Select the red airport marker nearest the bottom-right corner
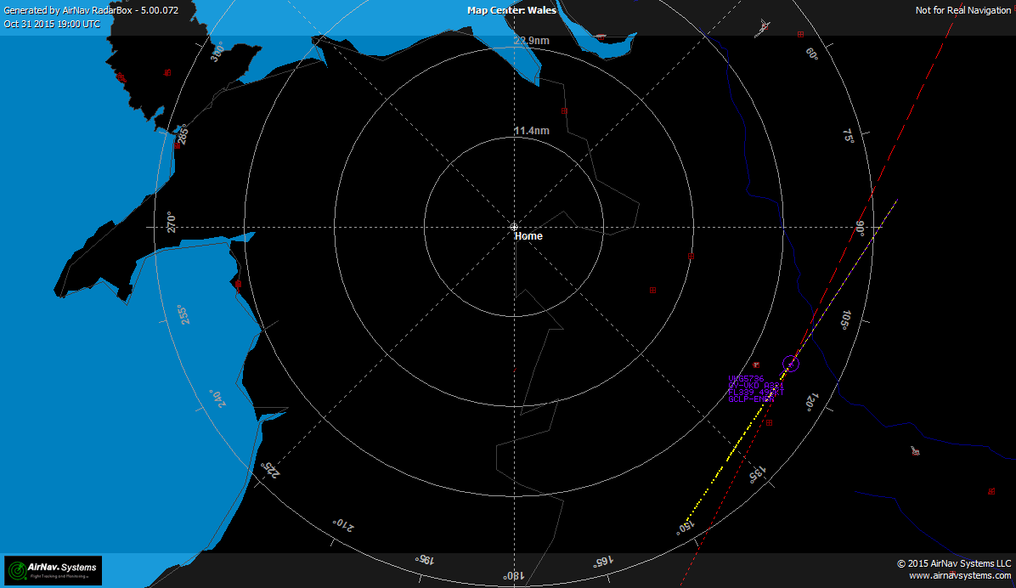Image resolution: width=1016 pixels, height=588 pixels. (991, 491)
